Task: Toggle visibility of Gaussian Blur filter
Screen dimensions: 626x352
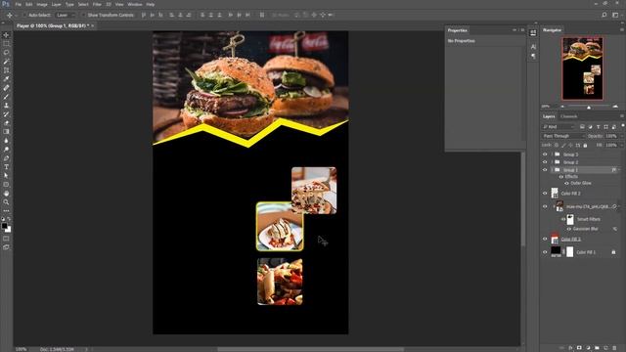Action: [569, 229]
